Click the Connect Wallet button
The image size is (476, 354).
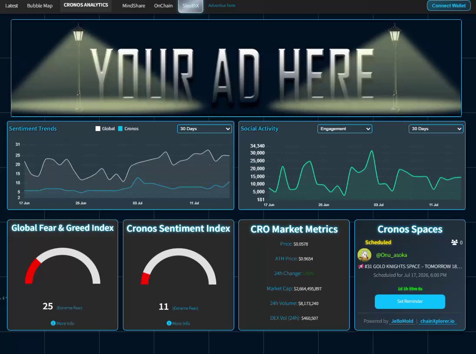pyautogui.click(x=449, y=6)
